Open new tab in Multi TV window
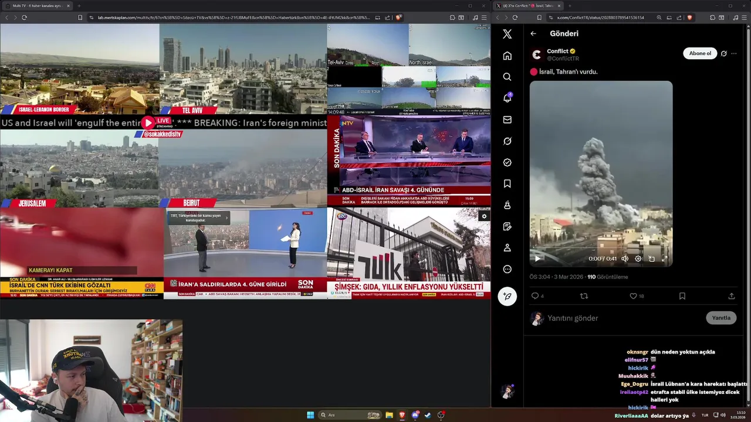This screenshot has height=422, width=751. point(79,6)
